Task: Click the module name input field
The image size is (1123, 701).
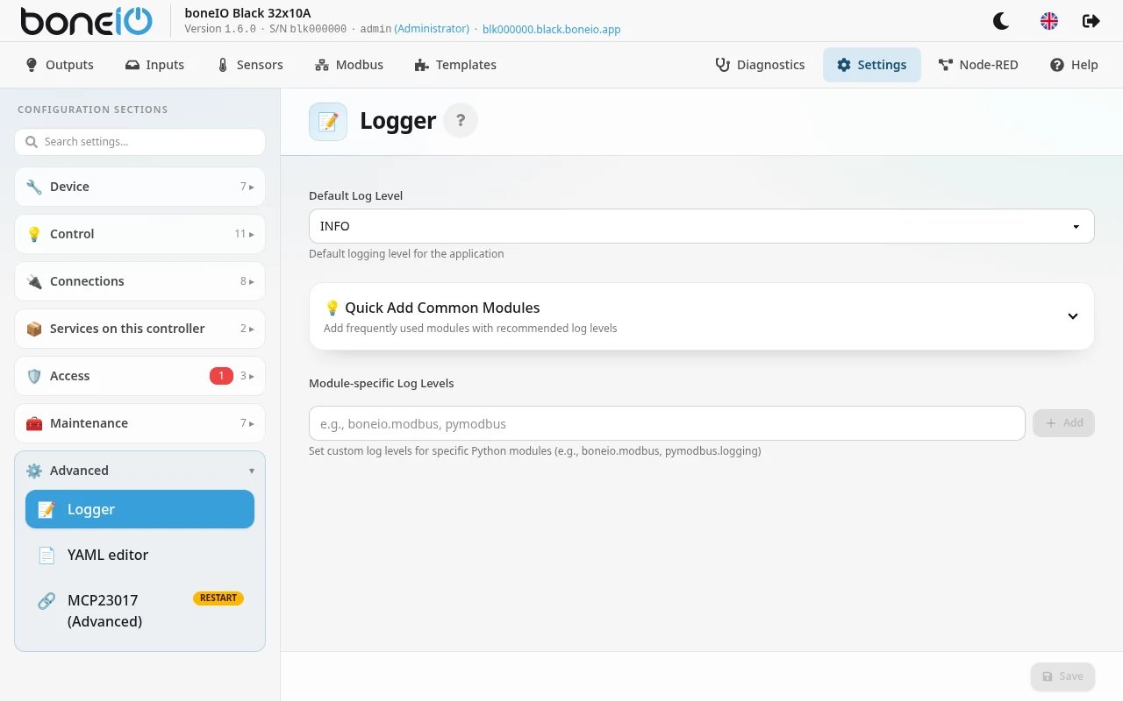Action: [x=667, y=423]
